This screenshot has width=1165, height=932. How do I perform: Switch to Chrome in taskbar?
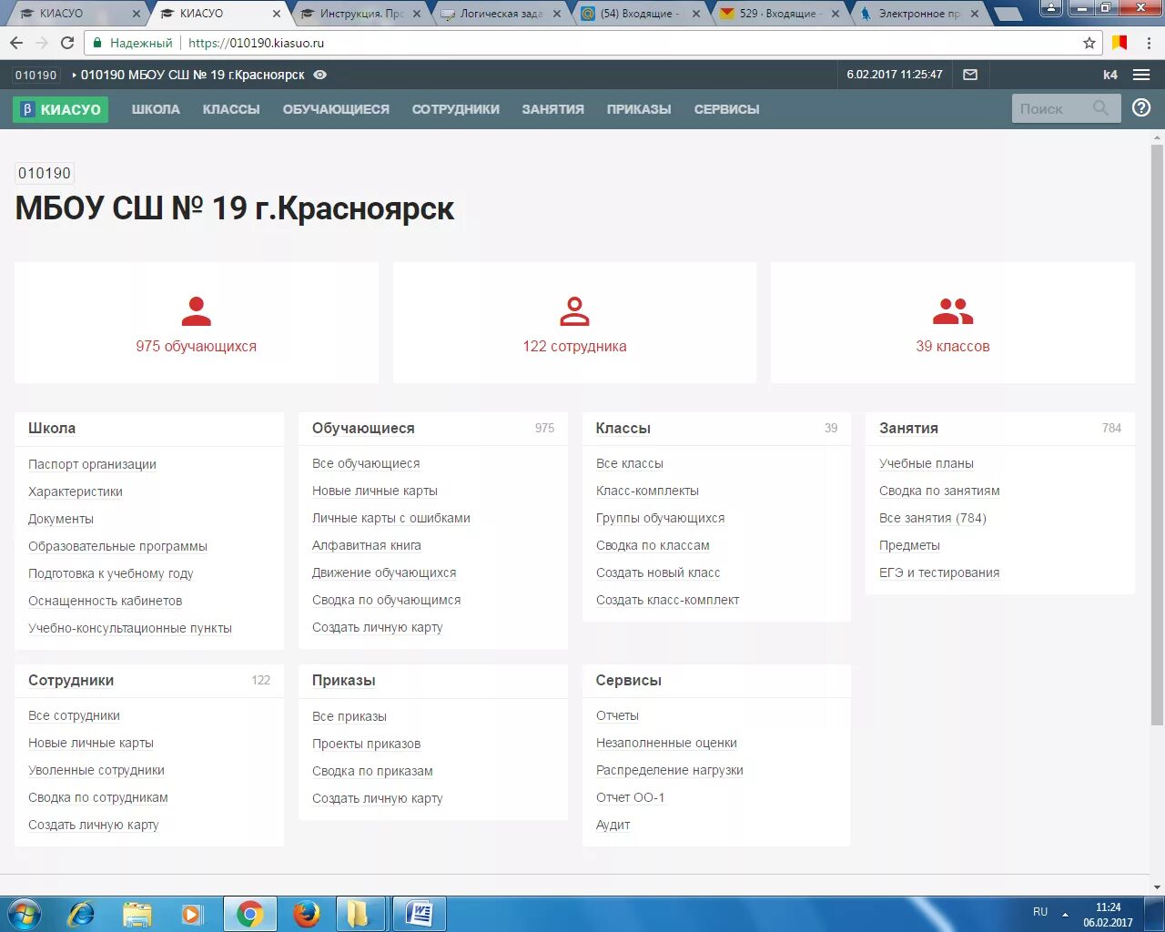coord(250,914)
